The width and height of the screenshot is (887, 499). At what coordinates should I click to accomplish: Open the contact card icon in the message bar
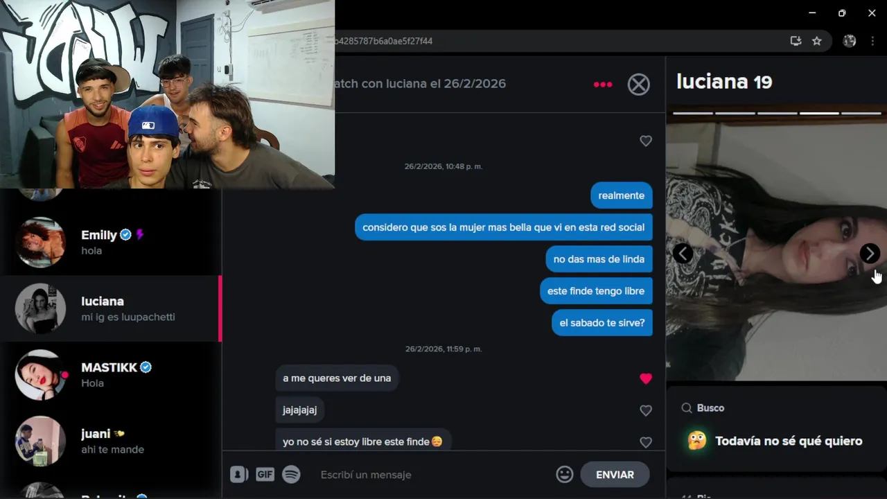(x=239, y=475)
